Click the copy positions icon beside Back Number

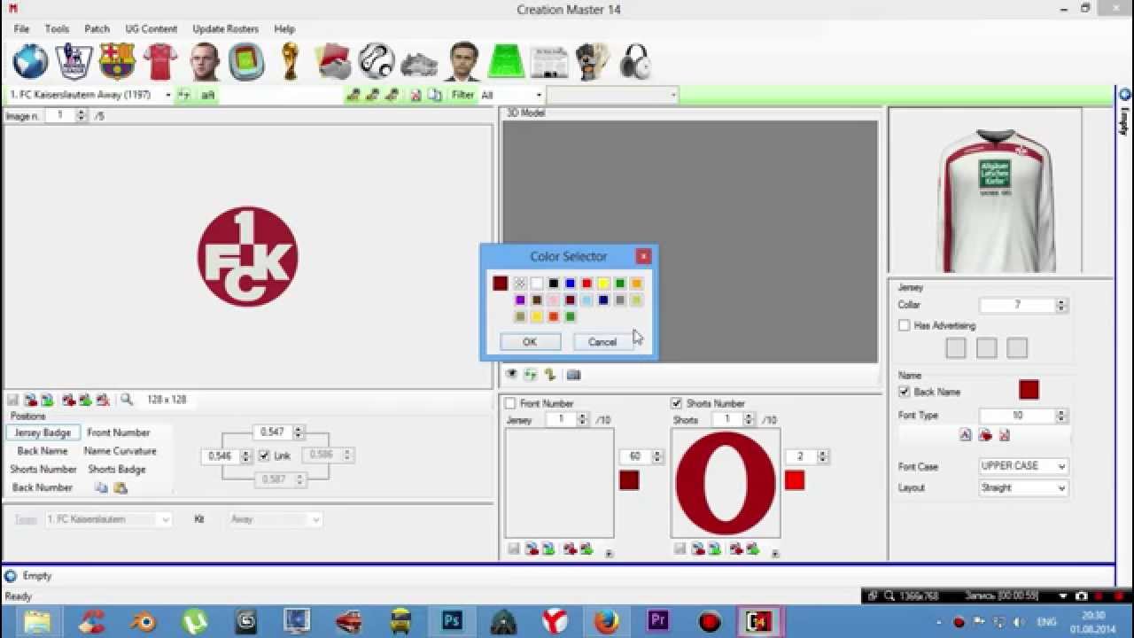pyautogui.click(x=101, y=487)
